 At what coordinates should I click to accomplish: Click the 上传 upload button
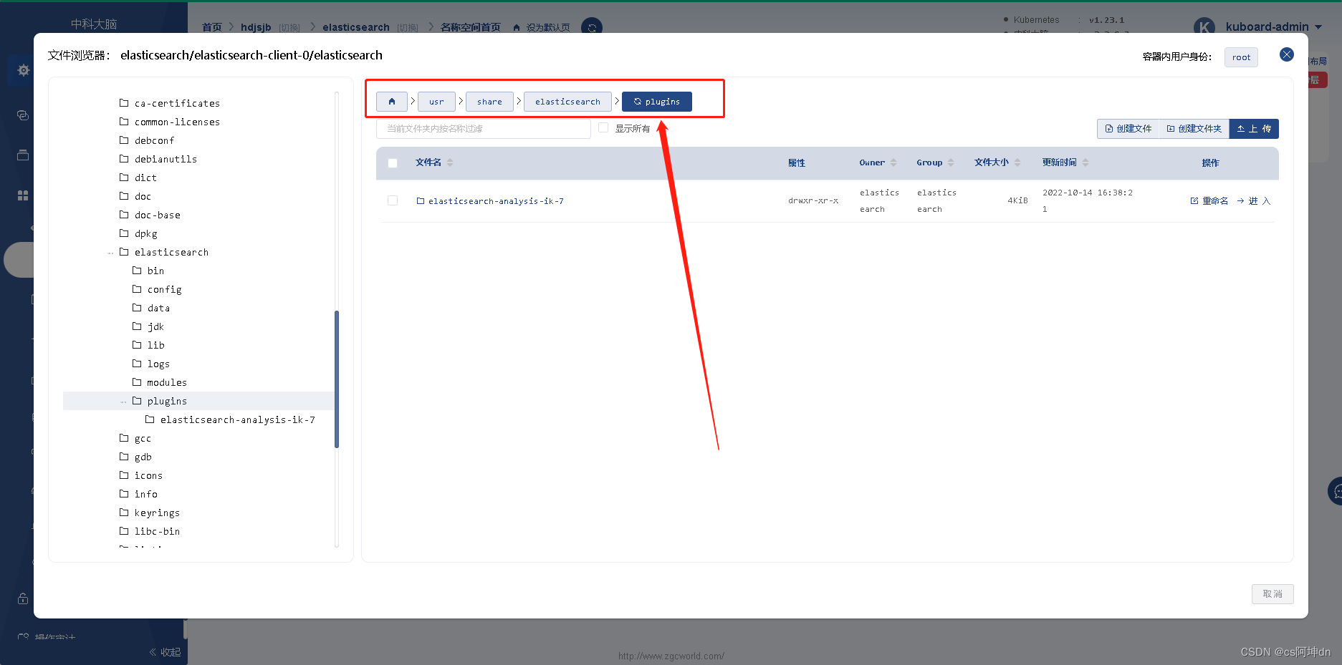(1254, 129)
